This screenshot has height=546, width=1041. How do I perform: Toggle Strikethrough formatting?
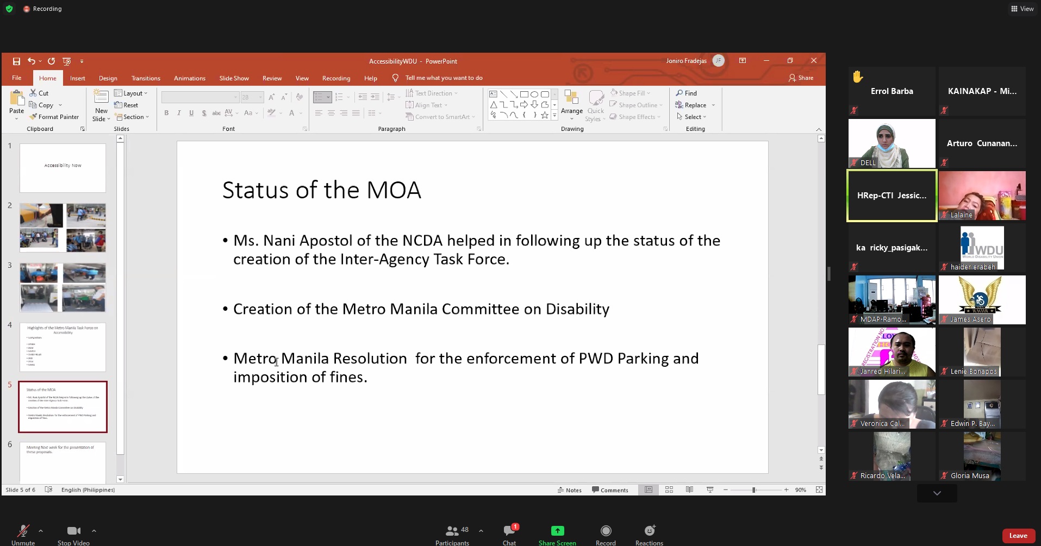[216, 113]
